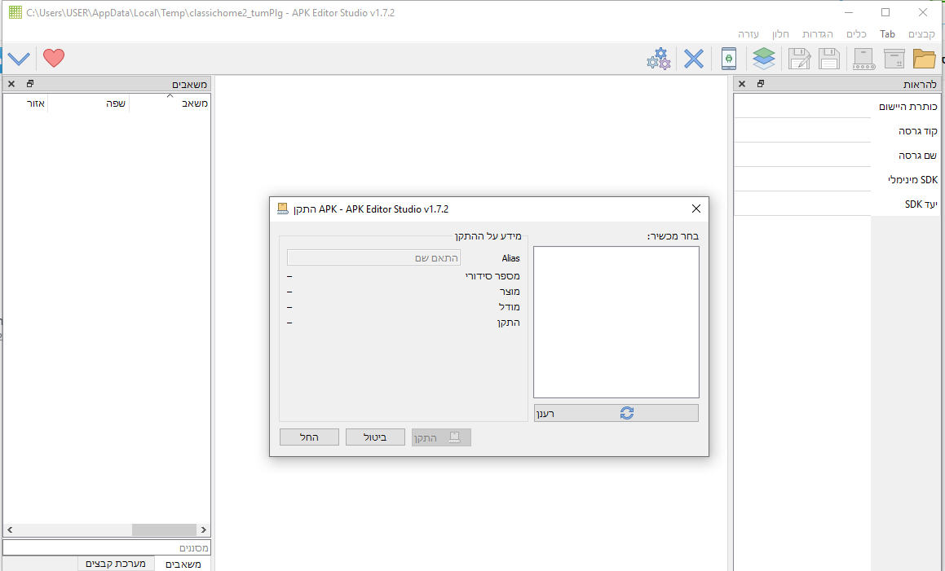
Task: Click the משאב column header to sort
Action: pyautogui.click(x=194, y=103)
